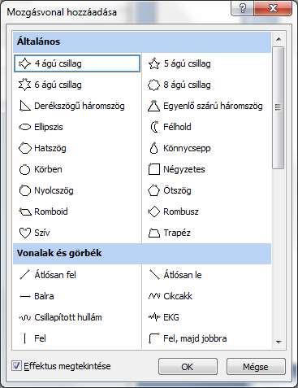Choose the Cikcakk zigzag line icon
The image size is (298, 388).
coord(154,296)
